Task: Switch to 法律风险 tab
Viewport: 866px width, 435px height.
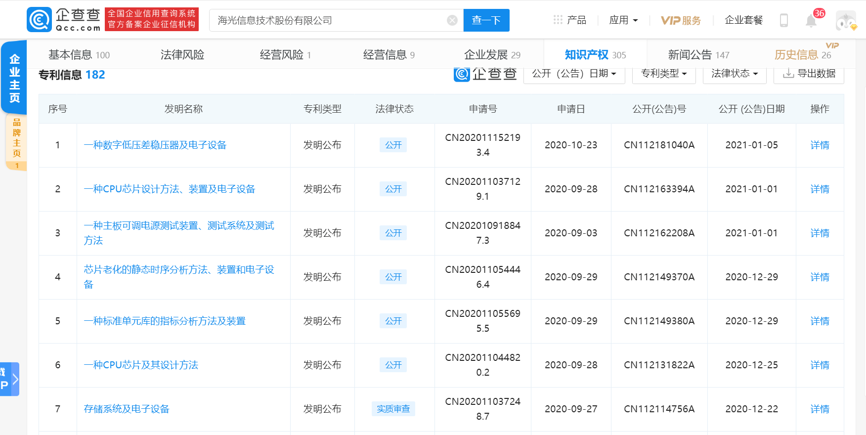Action: pos(182,55)
